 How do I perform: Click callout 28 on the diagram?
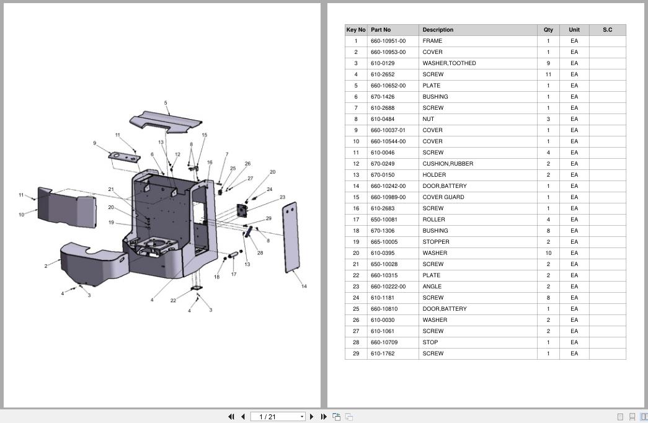pos(260,253)
